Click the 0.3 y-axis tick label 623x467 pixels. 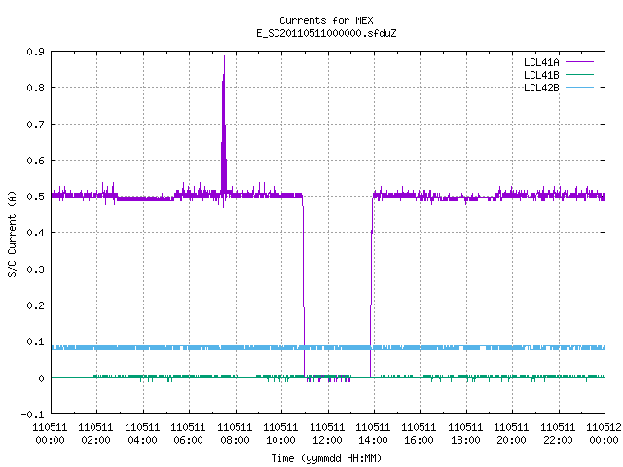click(35, 269)
